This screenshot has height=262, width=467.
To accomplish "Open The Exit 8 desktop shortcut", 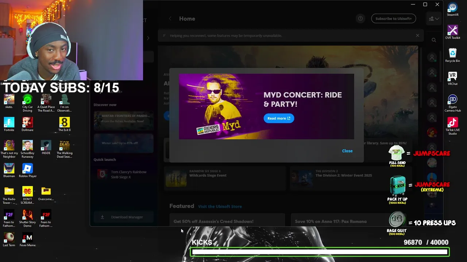I will [64, 124].
